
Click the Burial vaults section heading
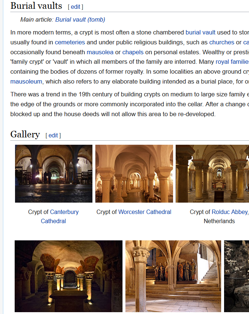click(36, 6)
